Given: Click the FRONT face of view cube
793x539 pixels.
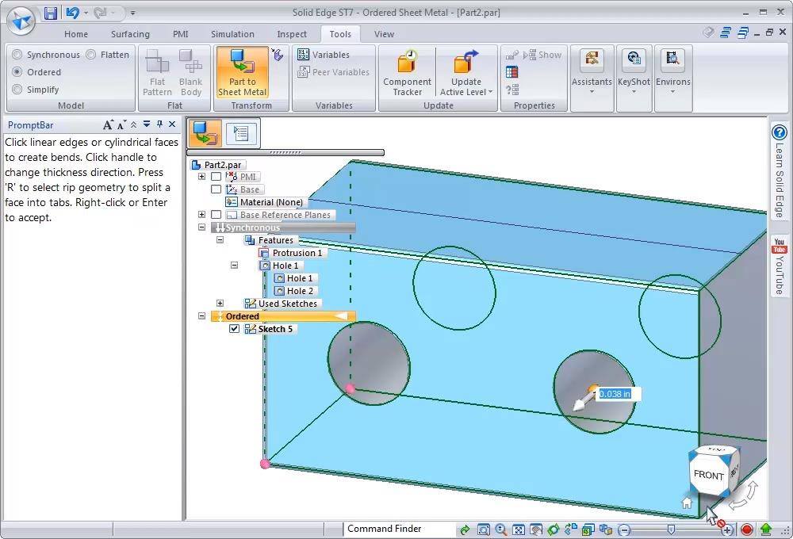Looking at the screenshot, I should [x=708, y=474].
